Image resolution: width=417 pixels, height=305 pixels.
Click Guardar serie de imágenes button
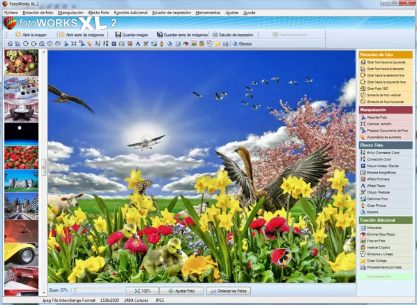[182, 35]
